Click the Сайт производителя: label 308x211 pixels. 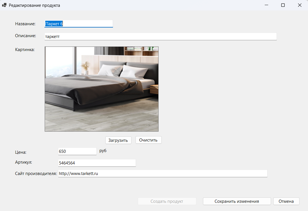tap(36, 173)
